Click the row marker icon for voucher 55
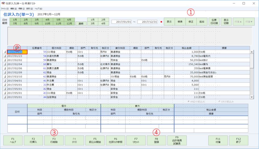The width and height of the screenshot is (259, 149). pyautogui.click(x=5, y=52)
